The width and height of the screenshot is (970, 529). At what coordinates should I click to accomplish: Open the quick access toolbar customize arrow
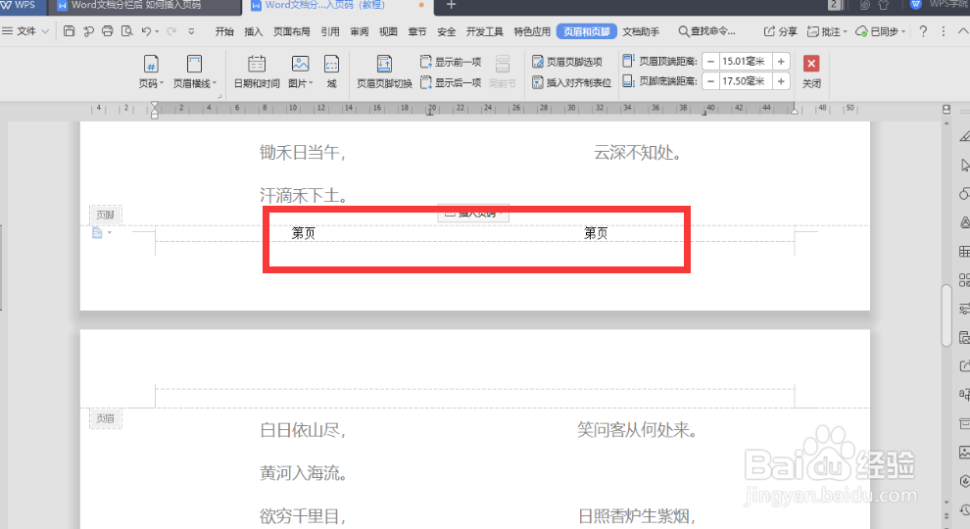click(191, 31)
